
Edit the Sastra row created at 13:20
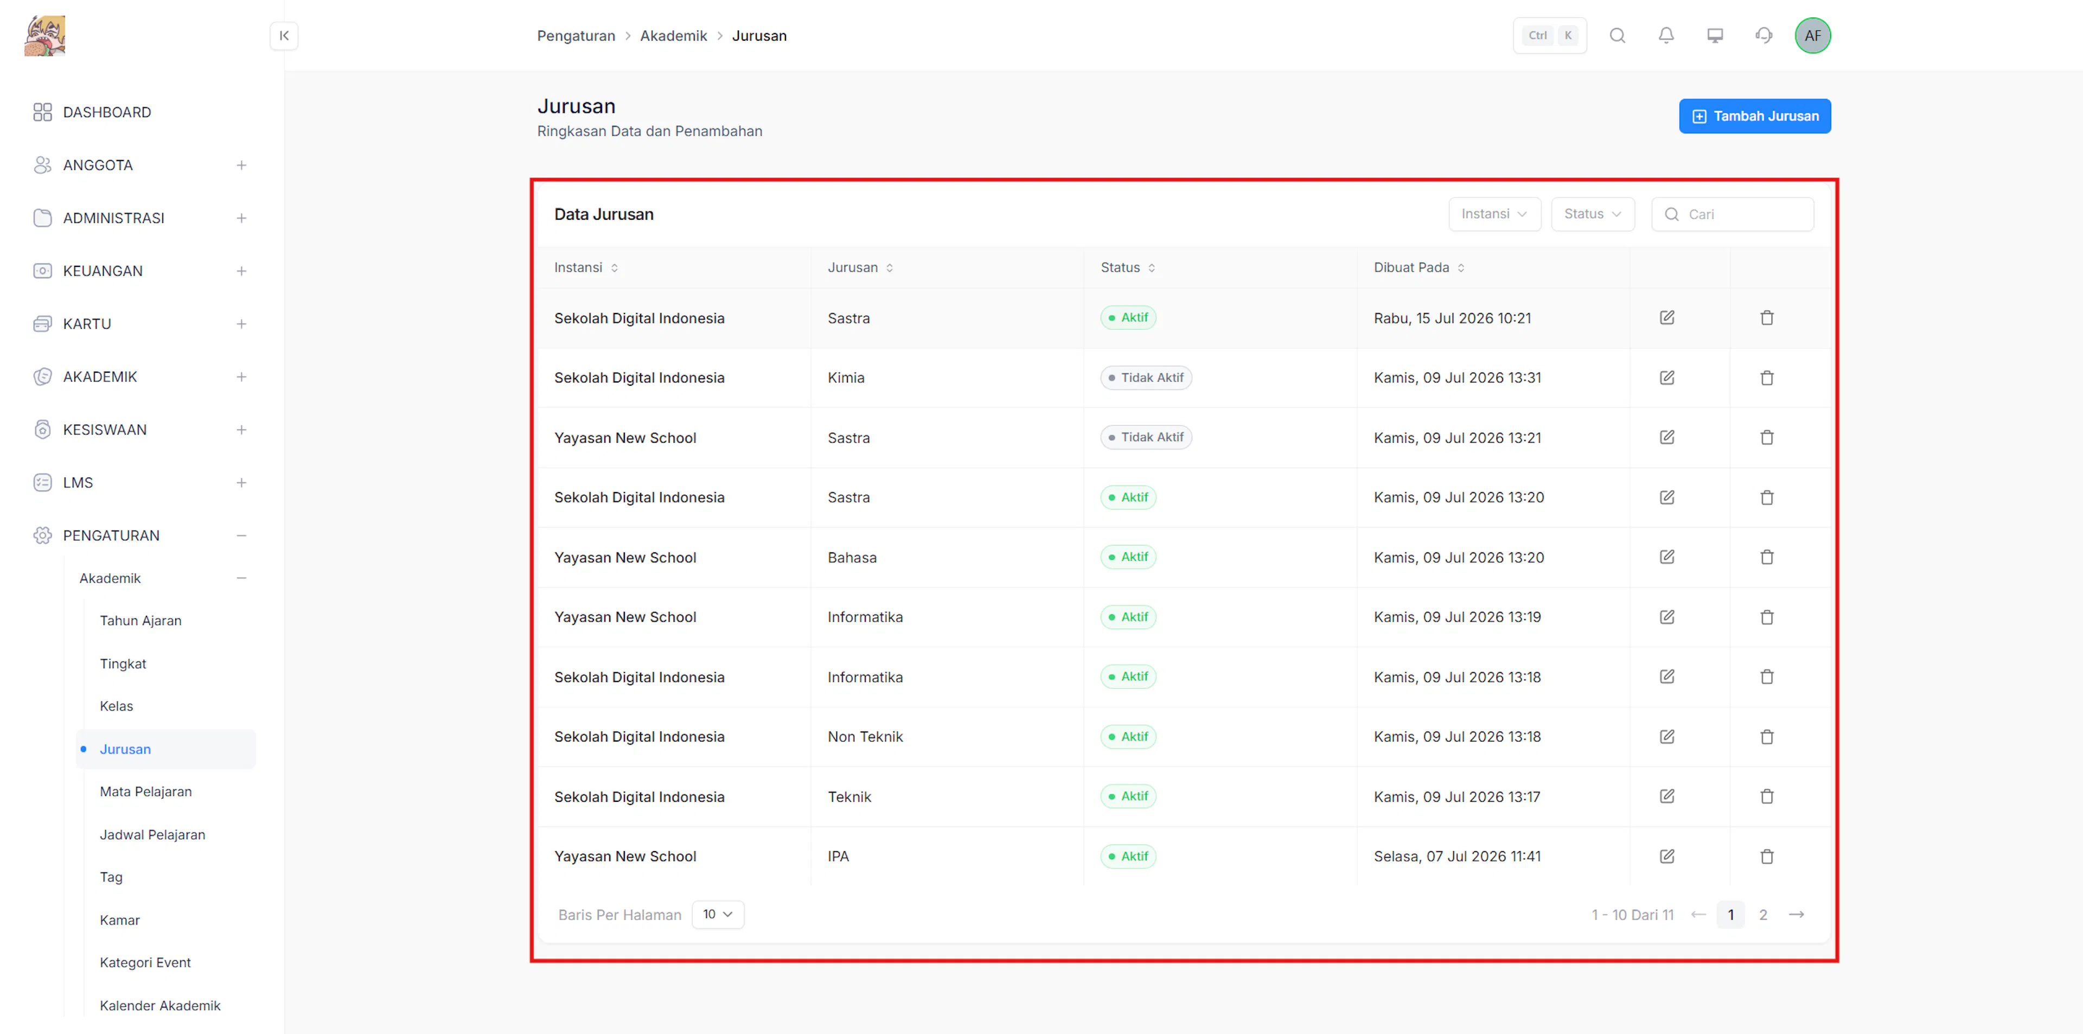tap(1666, 497)
